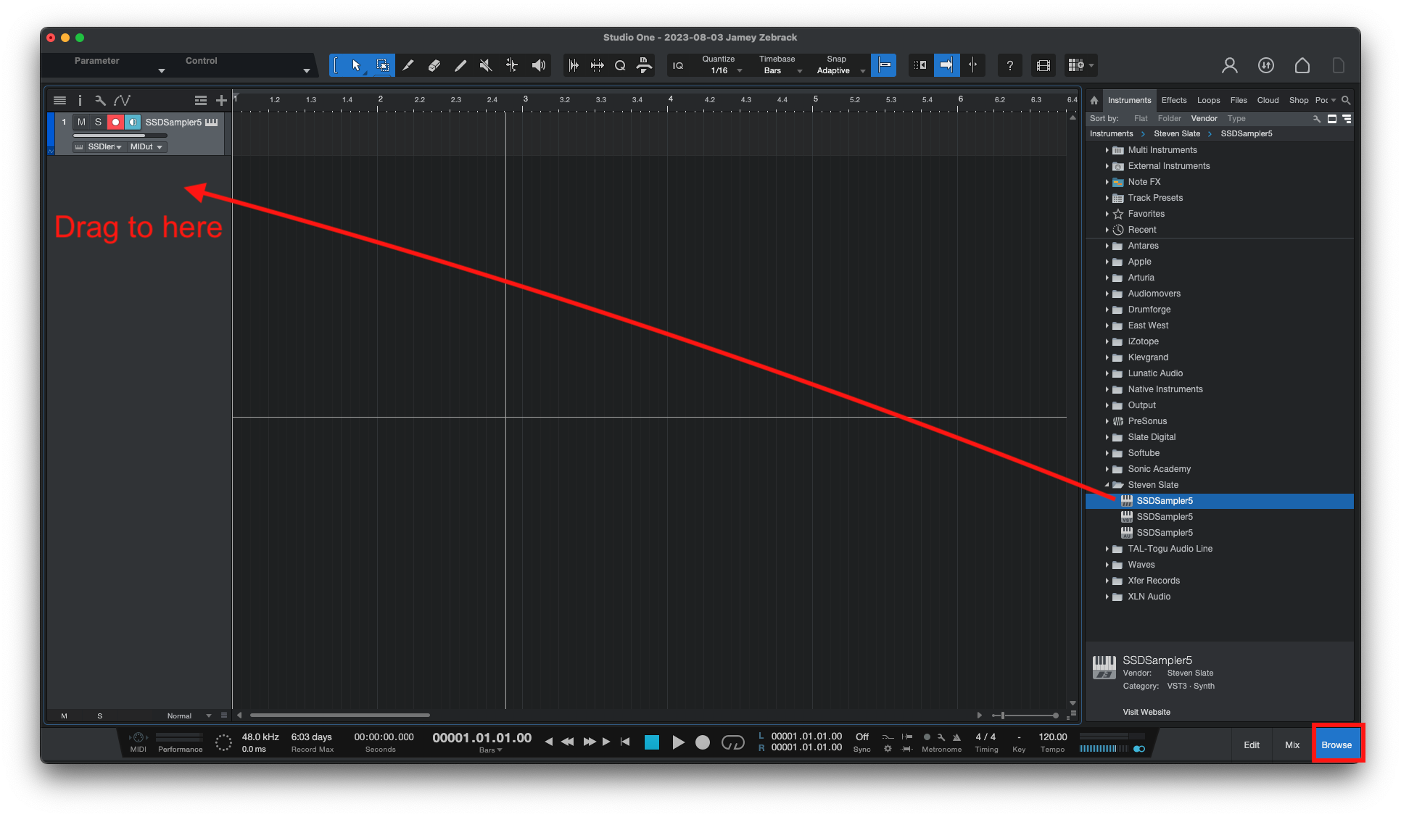Mute the SSDSampler5 track
1401x817 pixels.
tap(81, 122)
